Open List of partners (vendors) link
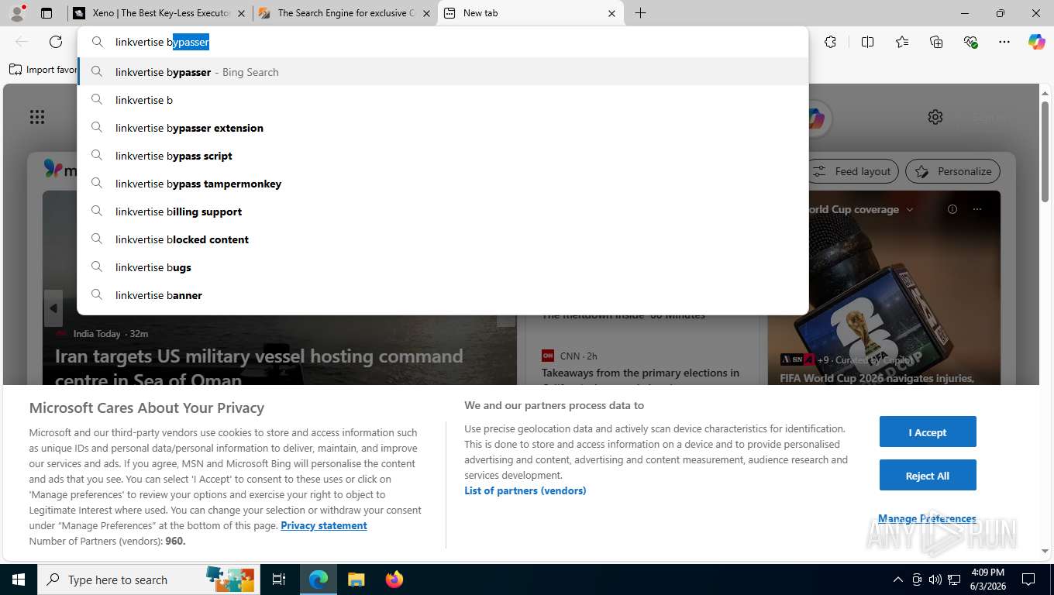Screen dimensions: 1054x595 525,490
